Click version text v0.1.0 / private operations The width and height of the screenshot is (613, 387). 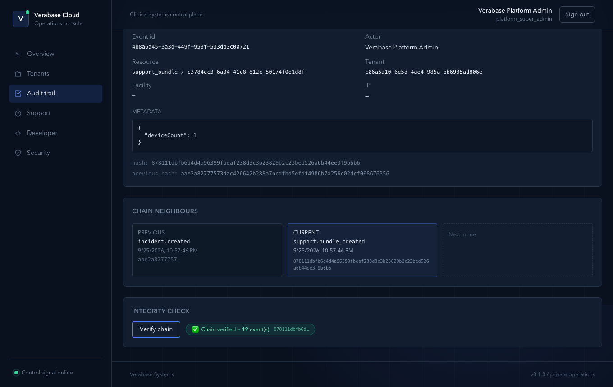(563, 374)
